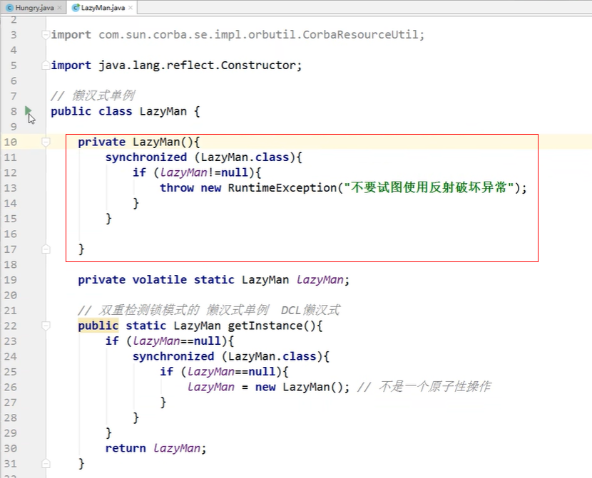
Task: Click 'RuntimeException' on line 13
Action: (282, 188)
